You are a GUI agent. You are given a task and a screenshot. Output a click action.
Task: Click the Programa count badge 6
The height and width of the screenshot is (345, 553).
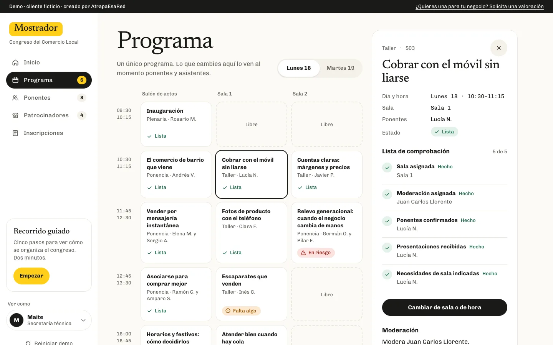pyautogui.click(x=81, y=80)
